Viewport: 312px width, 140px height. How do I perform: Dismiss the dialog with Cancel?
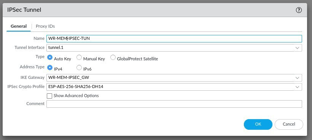pyautogui.click(x=289, y=124)
